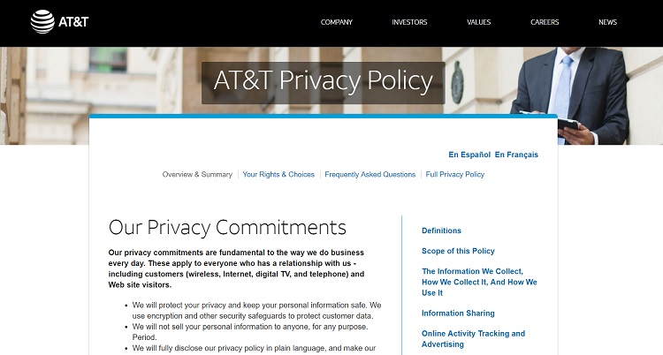
Task: Jump to the Definitions section
Action: click(x=442, y=230)
